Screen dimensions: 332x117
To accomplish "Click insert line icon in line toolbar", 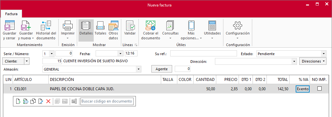I will pos(26,101).
